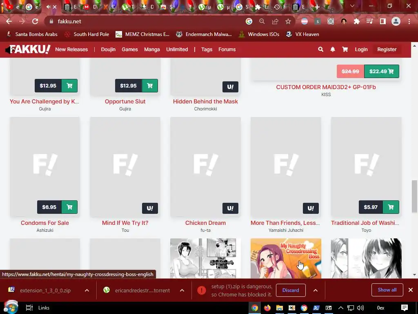The height and width of the screenshot is (314, 418).
Task: View site info via the padlock icon
Action: 51,21
